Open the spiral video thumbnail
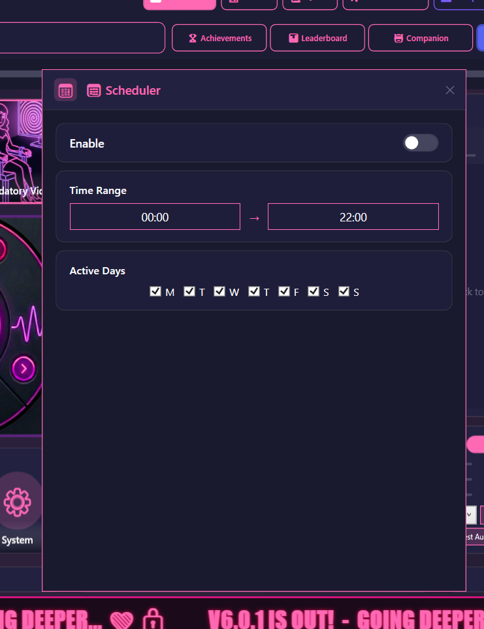This screenshot has width=484, height=629. coord(21,152)
